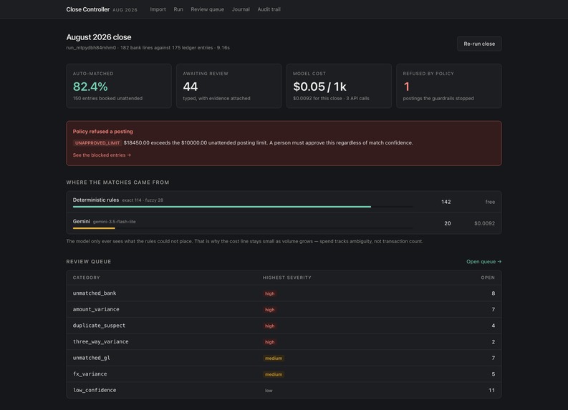Click the high badge for duplicate_suspect
This screenshot has height=410, width=568.
tap(269, 326)
